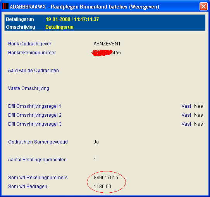This screenshot has width=210, height=197.
Task: Click the Vast label beside Omschrijvingsregel 2
Action: click(186, 115)
